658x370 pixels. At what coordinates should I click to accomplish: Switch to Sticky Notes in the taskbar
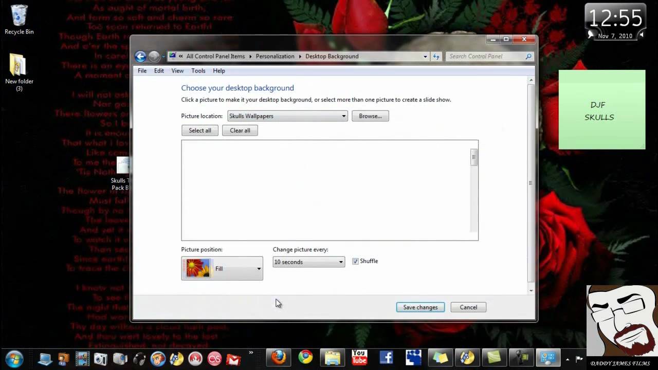click(x=440, y=358)
